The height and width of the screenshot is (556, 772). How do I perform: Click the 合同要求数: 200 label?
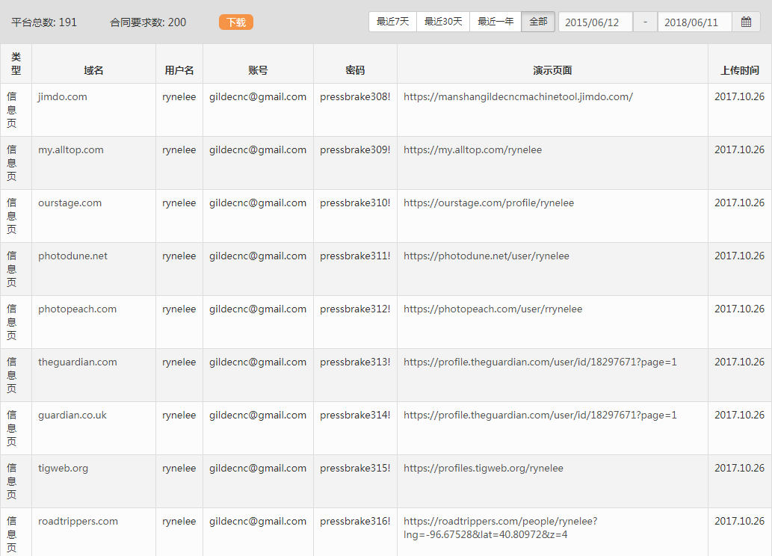[x=148, y=22]
